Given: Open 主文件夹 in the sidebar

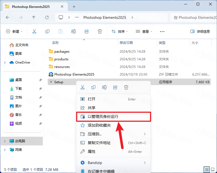Looking at the screenshot, I should (x=22, y=45).
